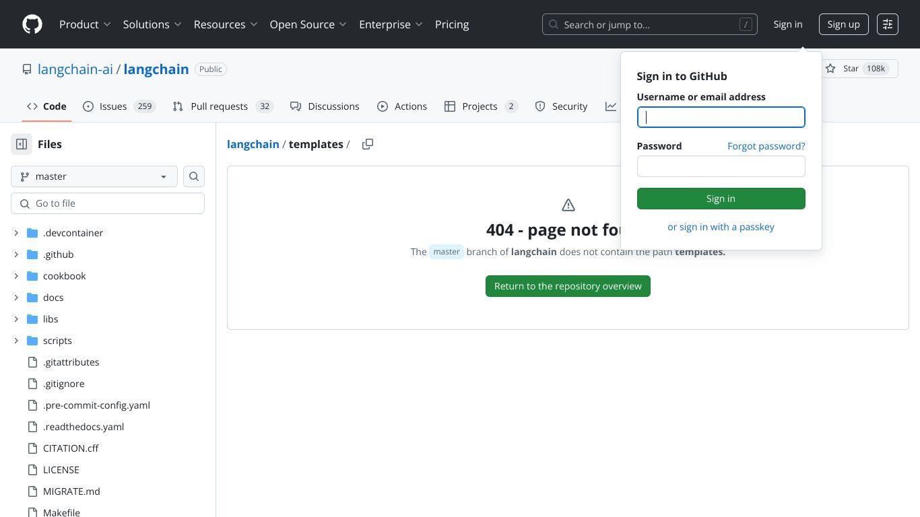Screen dimensions: 920x517
Task: Open the .pre-commit-config.yaml file
Action: coord(96,405)
